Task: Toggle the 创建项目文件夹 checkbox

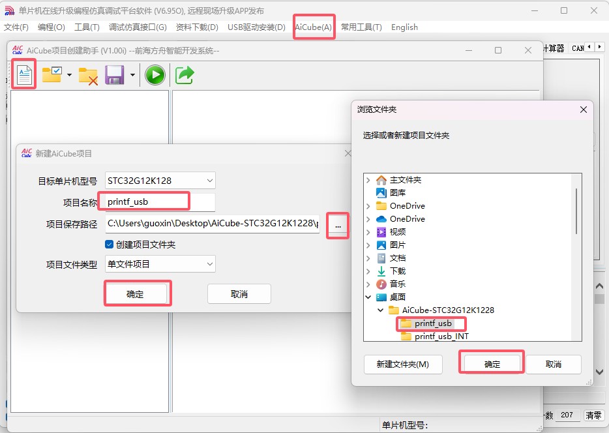Action: pyautogui.click(x=109, y=245)
